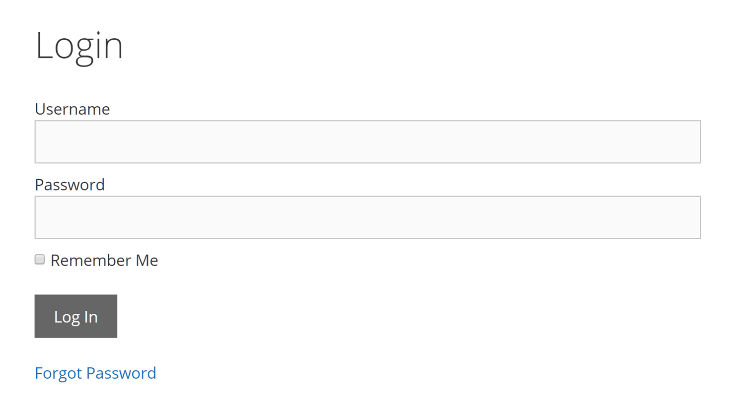
Task: Submit the form with Log In button
Action: pyautogui.click(x=76, y=316)
